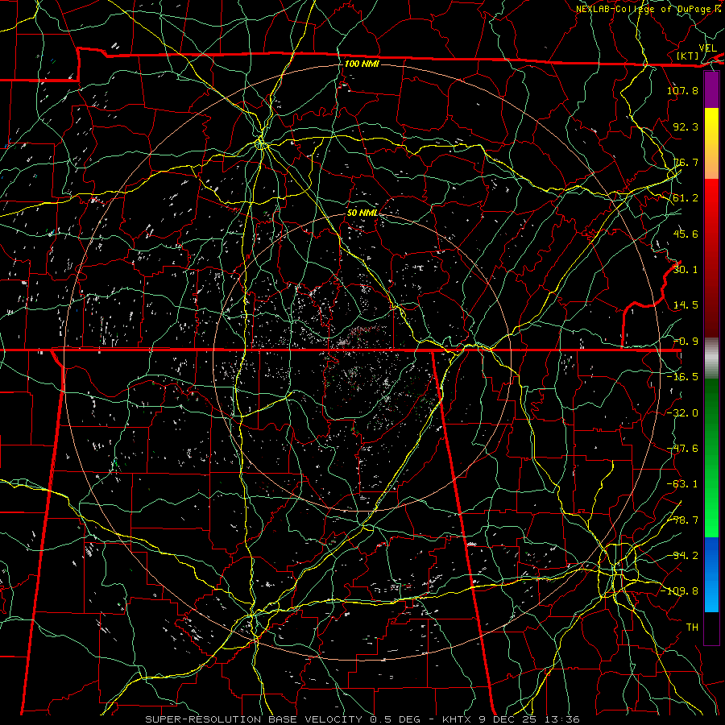The image size is (725, 725).
Task: Click the KHTX station identifier in caption
Action: tap(457, 719)
